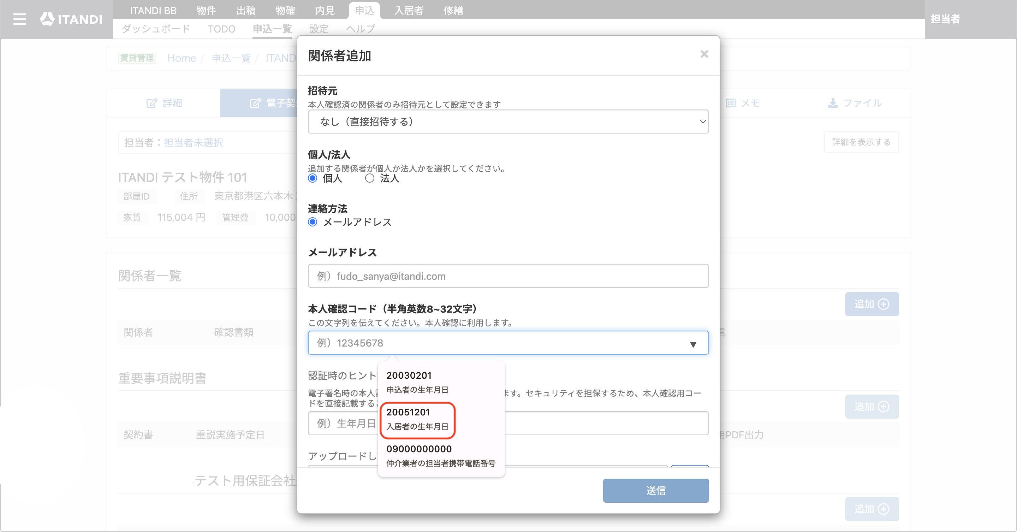The image size is (1017, 532).
Task: Click the memo icon next to メモ
Action: click(730, 103)
